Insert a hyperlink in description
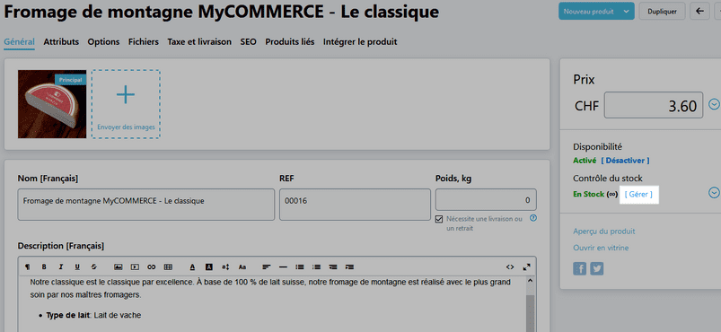Viewport: 721px width, 332px height. pos(151,266)
